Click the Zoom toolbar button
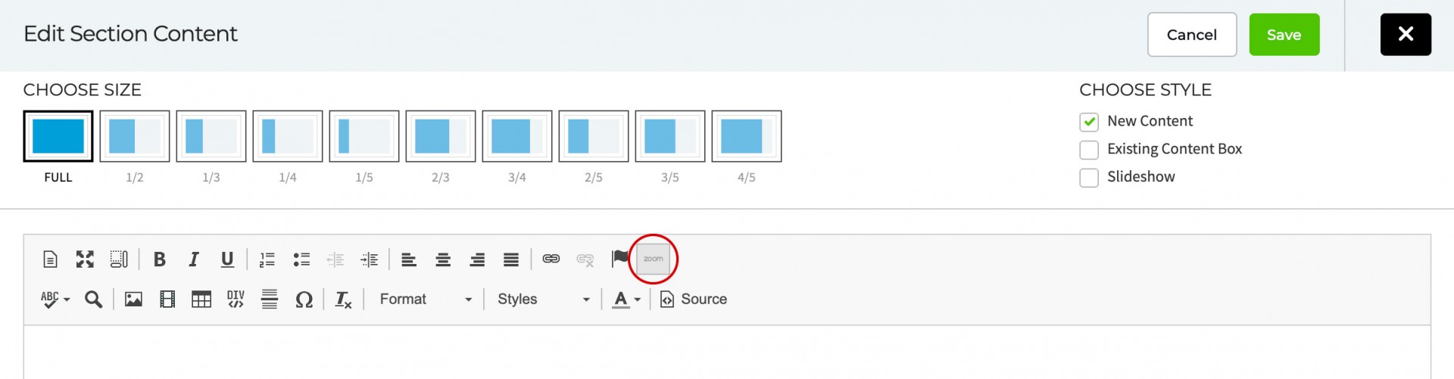Viewport: 1454px width, 379px height. click(653, 259)
